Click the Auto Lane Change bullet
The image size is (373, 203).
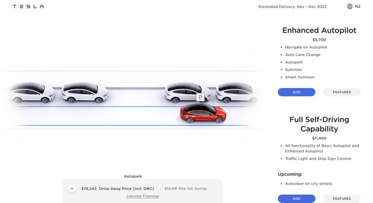pos(303,55)
